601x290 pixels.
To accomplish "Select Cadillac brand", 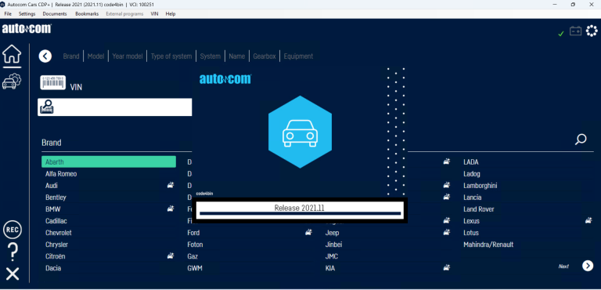I will click(x=56, y=221).
